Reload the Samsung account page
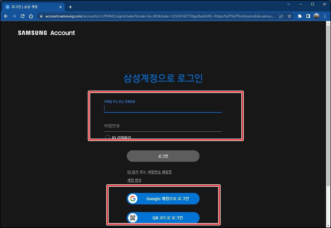The height and width of the screenshot is (228, 331). tap(23, 16)
